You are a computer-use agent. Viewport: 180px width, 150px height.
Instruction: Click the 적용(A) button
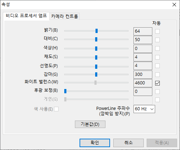point(162,143)
